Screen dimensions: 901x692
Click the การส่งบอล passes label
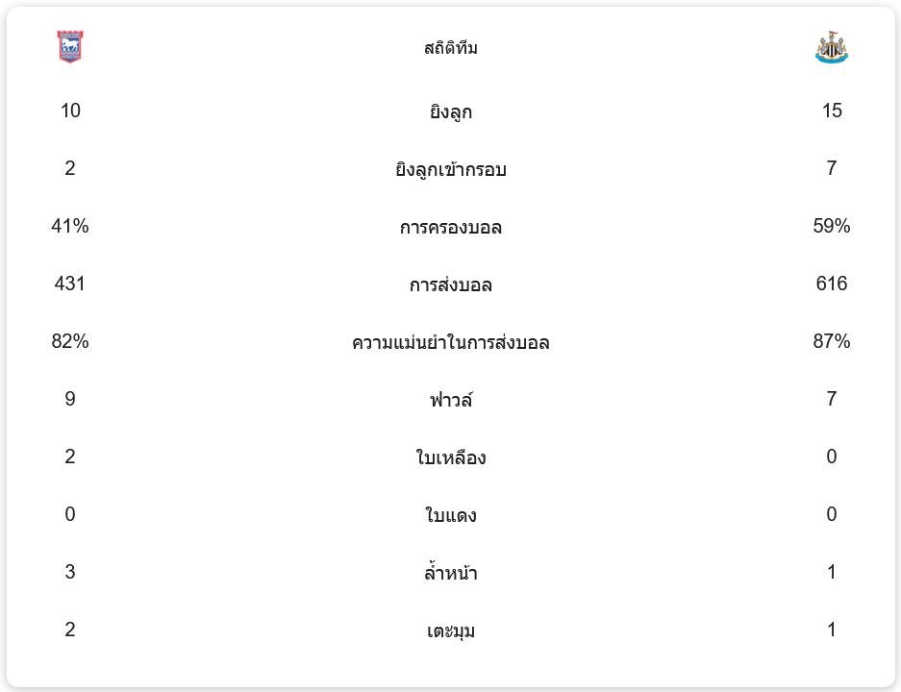point(450,285)
